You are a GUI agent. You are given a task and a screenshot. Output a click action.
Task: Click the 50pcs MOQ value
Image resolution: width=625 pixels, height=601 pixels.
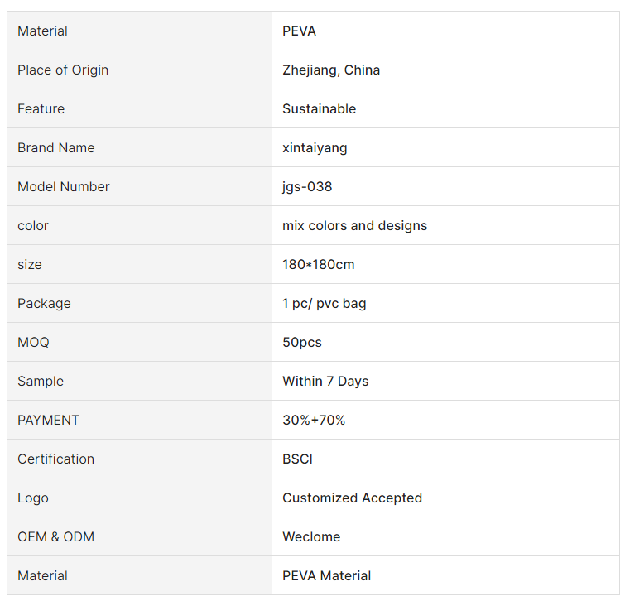(x=301, y=343)
